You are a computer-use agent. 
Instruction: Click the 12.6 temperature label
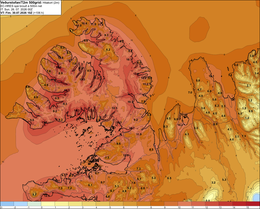click(61, 58)
